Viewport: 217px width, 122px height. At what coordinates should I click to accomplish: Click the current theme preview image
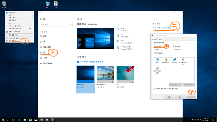tap(95, 38)
